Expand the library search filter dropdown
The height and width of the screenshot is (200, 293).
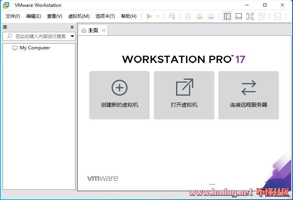[72, 36]
